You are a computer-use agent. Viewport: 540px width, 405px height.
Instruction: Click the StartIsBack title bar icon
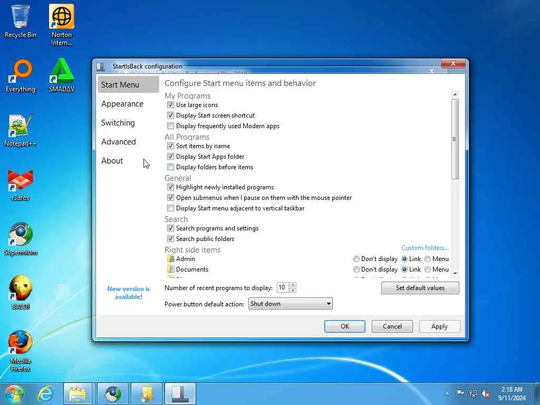pos(100,66)
